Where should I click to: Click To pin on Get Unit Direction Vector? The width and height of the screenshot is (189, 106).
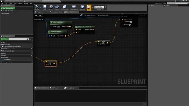(x=76, y=32)
